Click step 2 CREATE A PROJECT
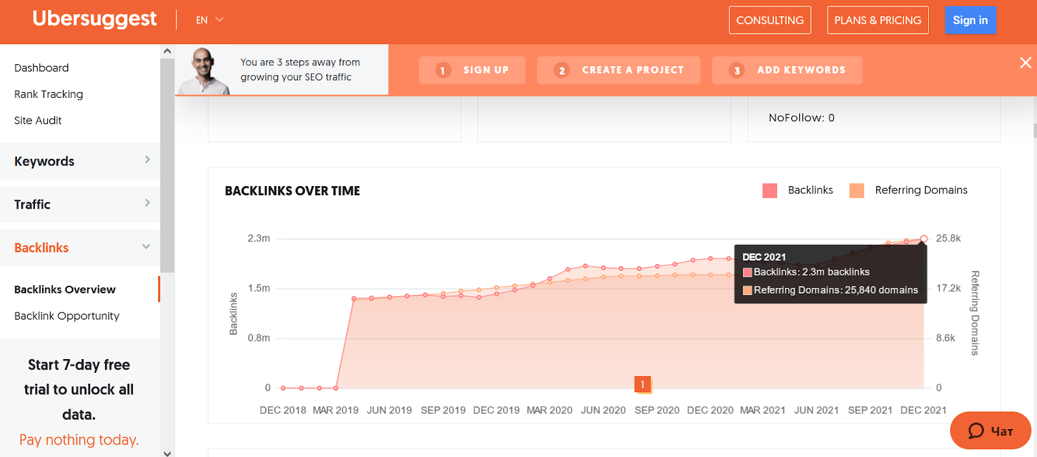 coord(618,70)
